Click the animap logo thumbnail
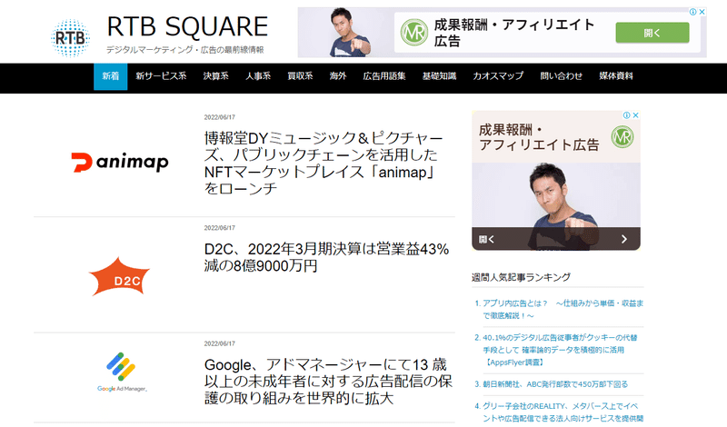 pyautogui.click(x=120, y=163)
